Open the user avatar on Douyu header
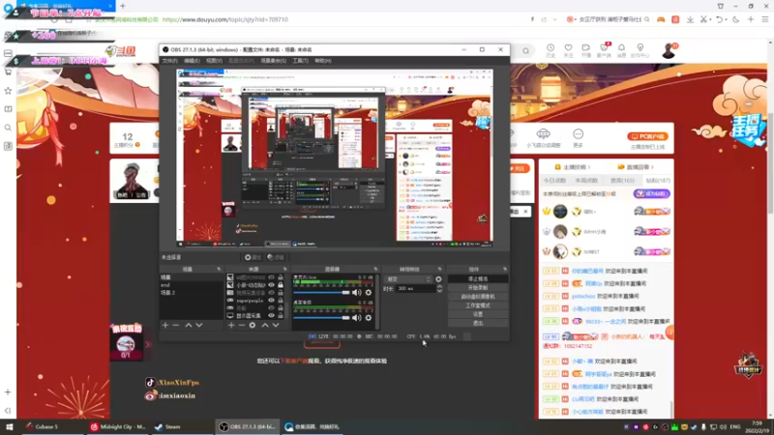The image size is (774, 435). [x=670, y=50]
